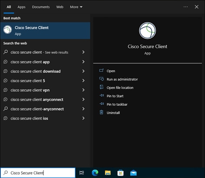Expand arrow for 'cisco secure client app'

click(83, 62)
